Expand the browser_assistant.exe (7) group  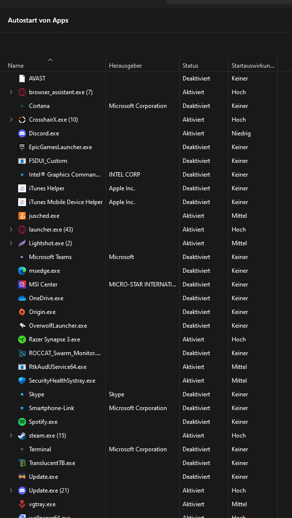pos(11,92)
